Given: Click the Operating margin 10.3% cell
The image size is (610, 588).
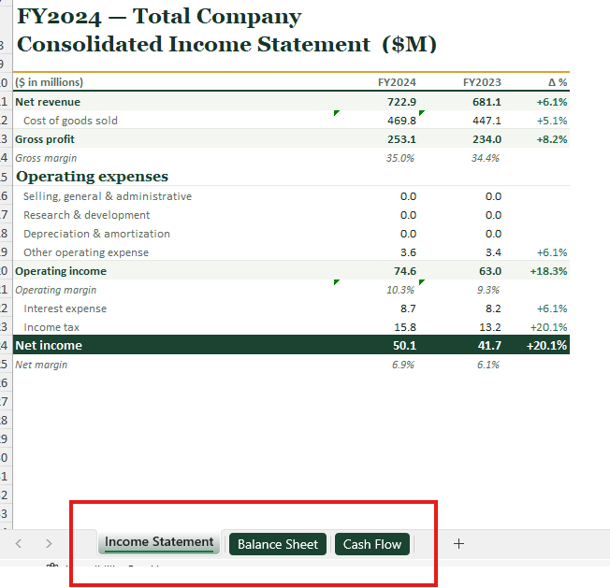Looking at the screenshot, I should coord(399,290).
